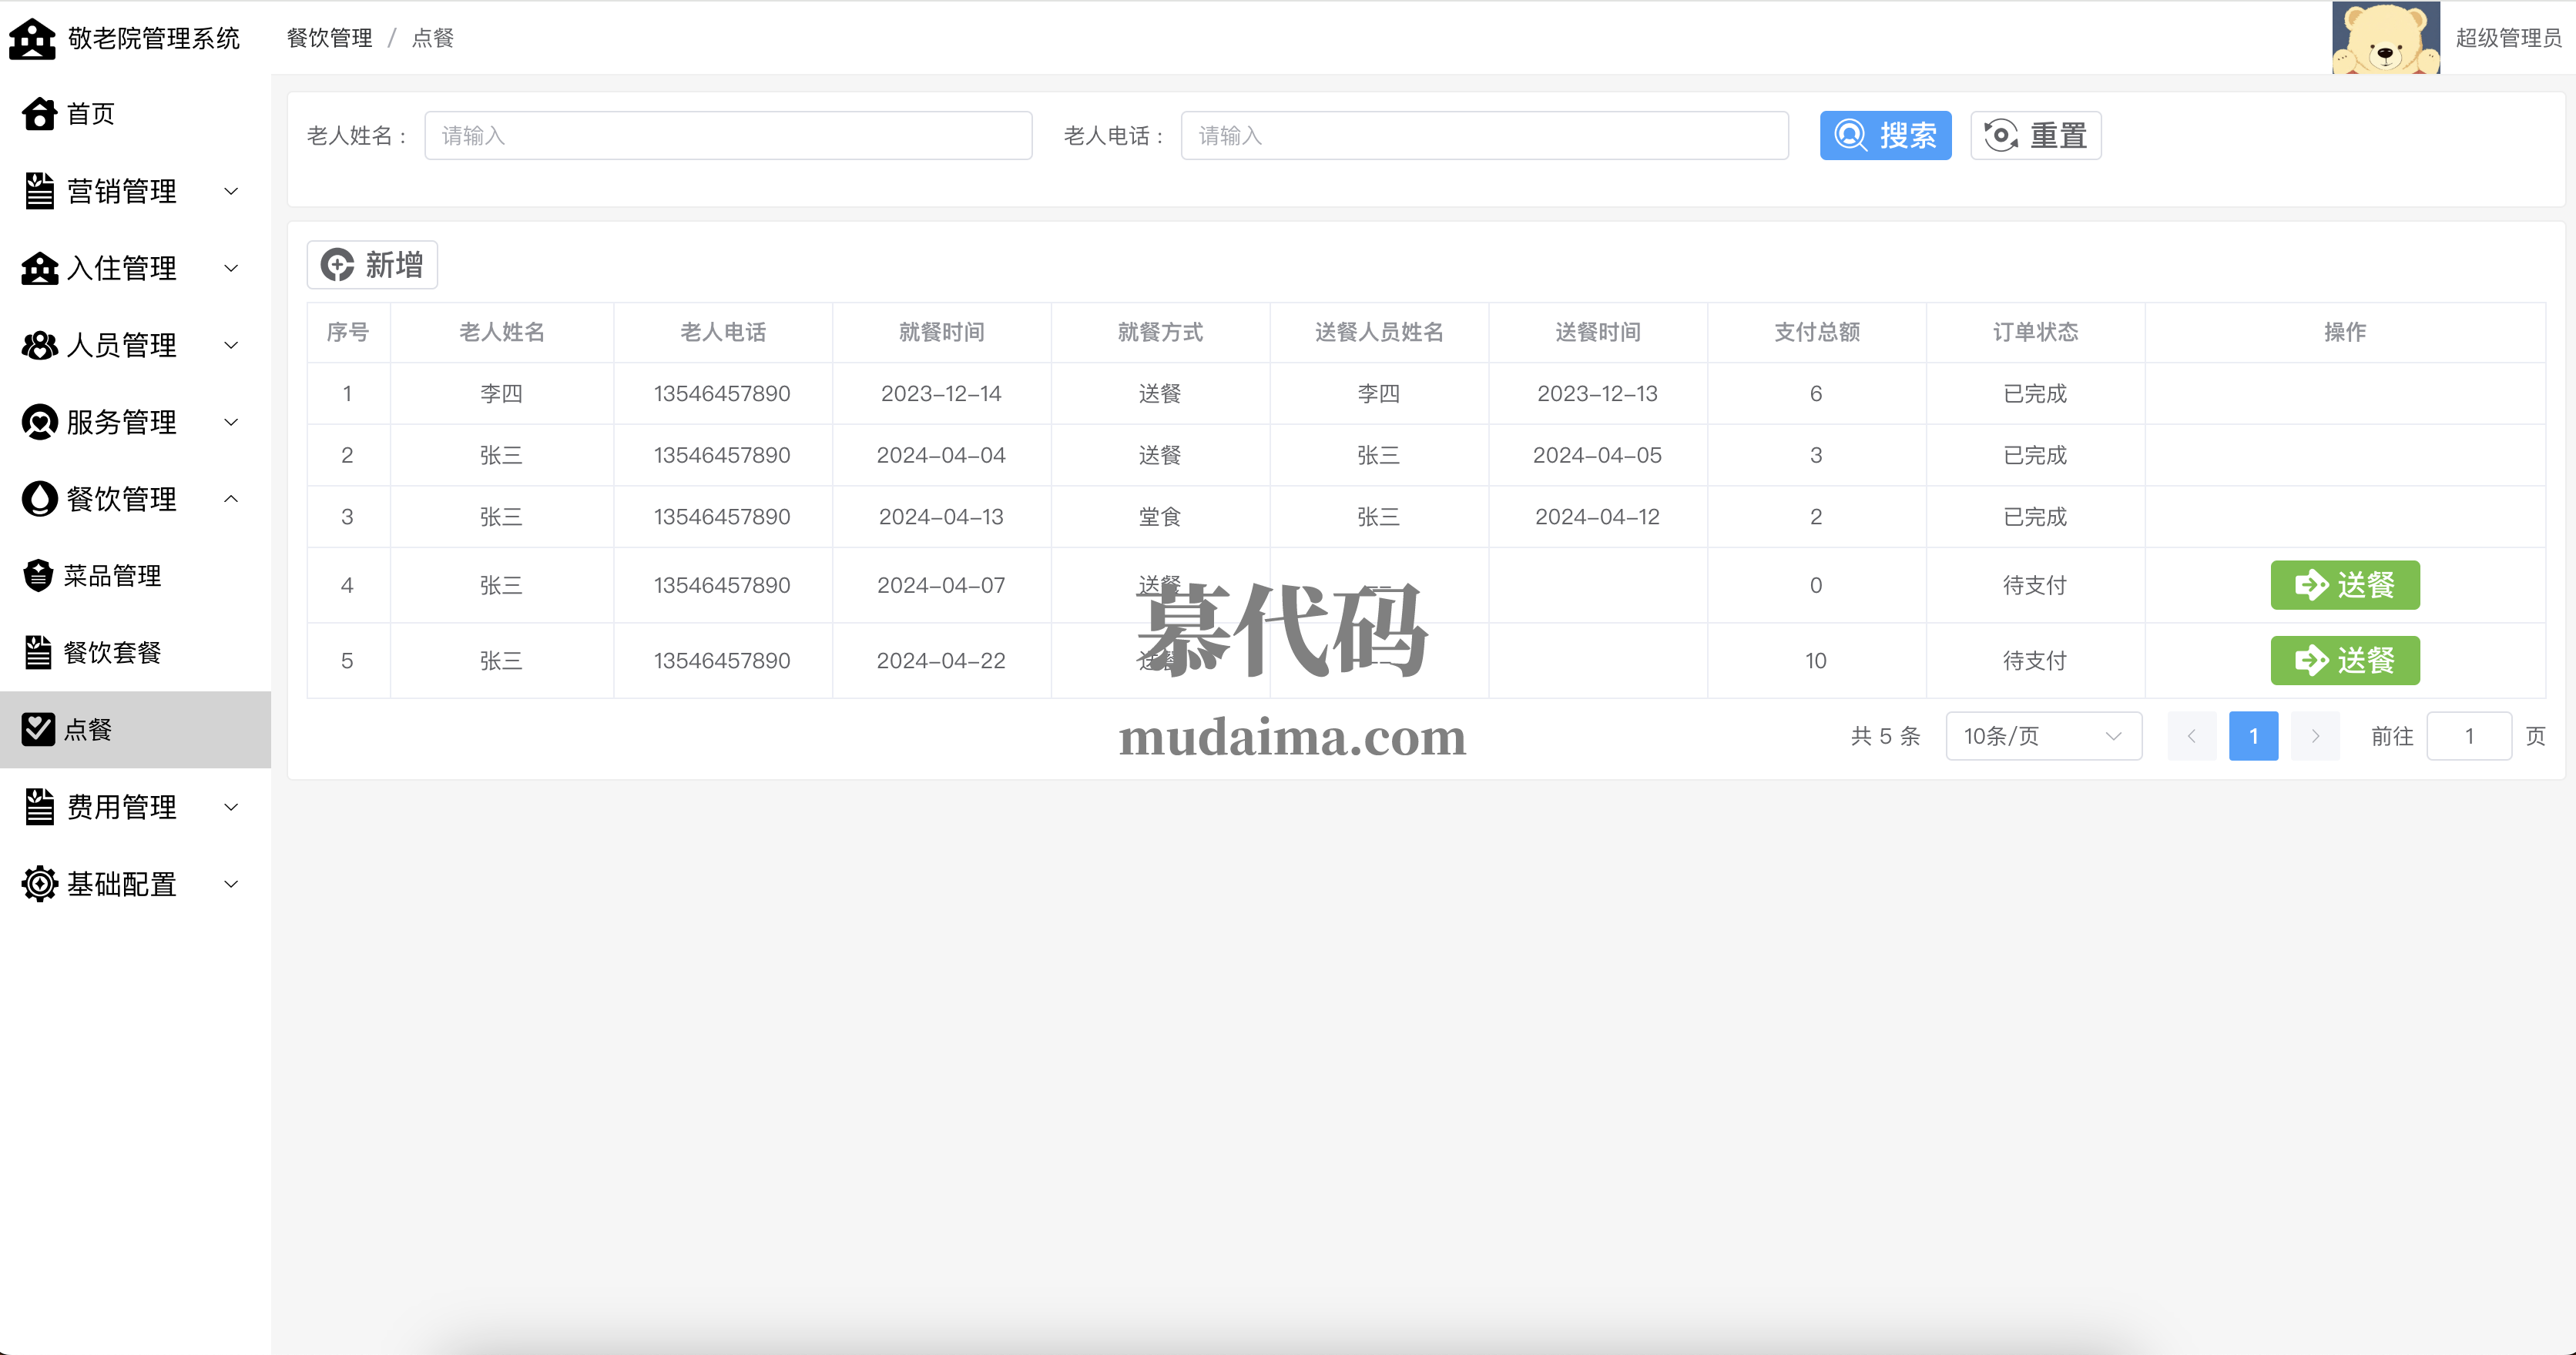Click 新增 to add an order
The height and width of the screenshot is (1355, 2576).
(372, 265)
